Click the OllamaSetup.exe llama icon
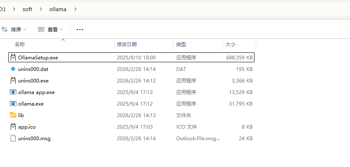This screenshot has height=167, width=350. (x=13, y=57)
